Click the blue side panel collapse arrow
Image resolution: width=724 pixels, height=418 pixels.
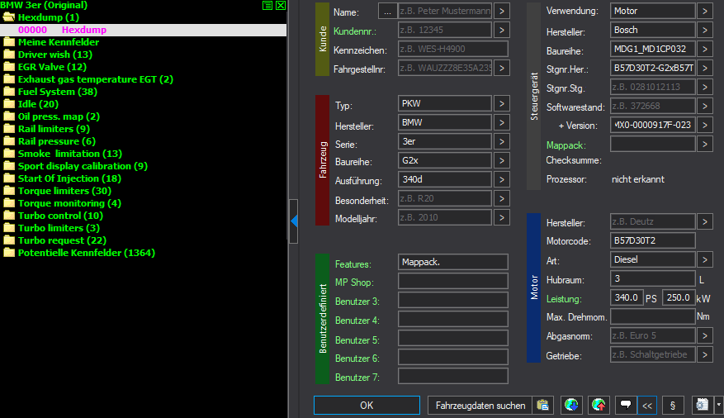pyautogui.click(x=294, y=220)
